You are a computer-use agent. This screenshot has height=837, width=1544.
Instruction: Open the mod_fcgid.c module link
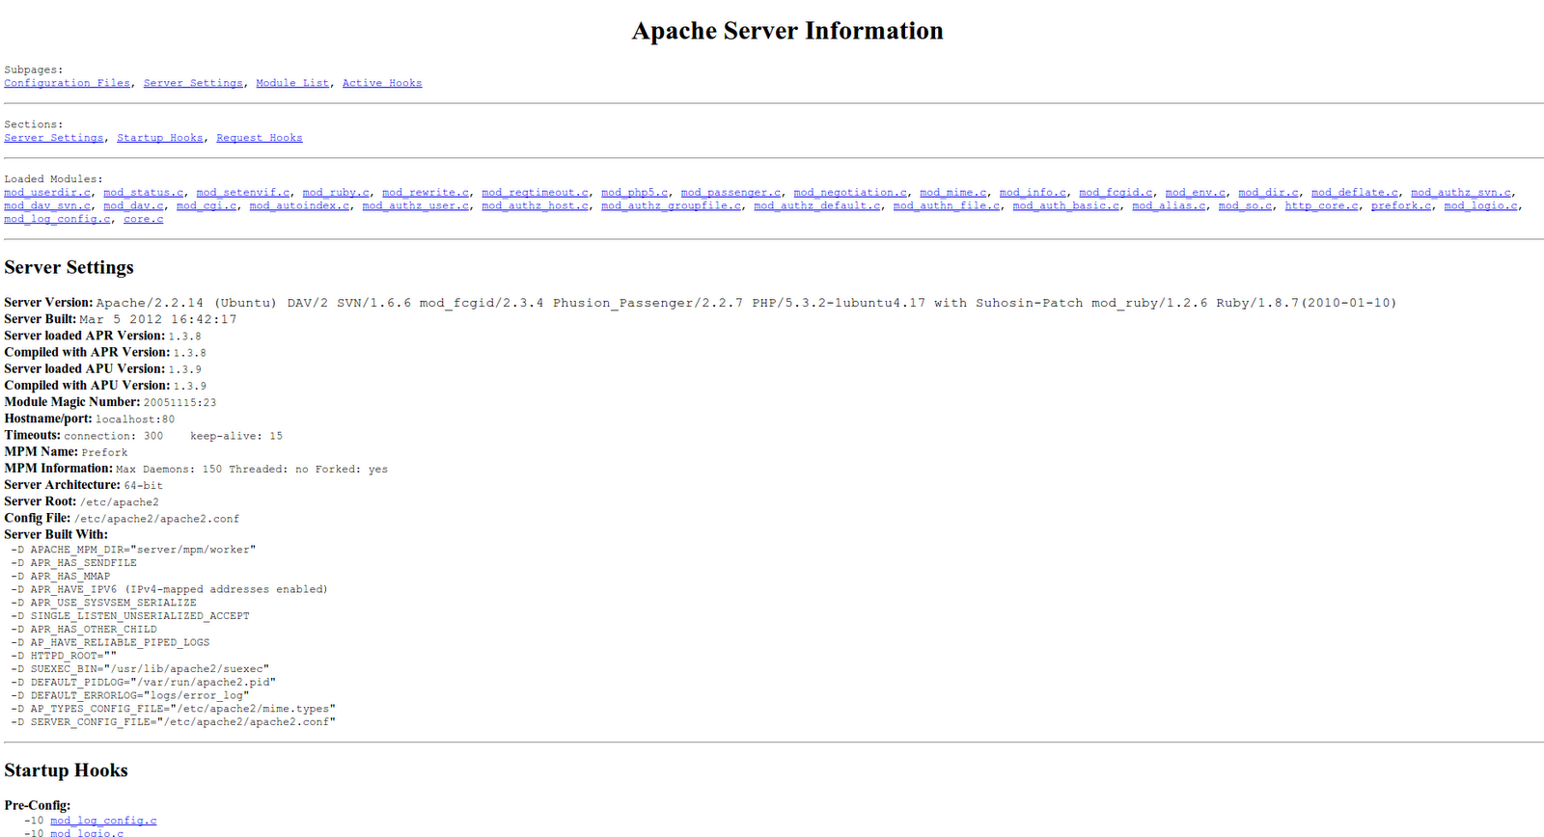[x=1116, y=193]
